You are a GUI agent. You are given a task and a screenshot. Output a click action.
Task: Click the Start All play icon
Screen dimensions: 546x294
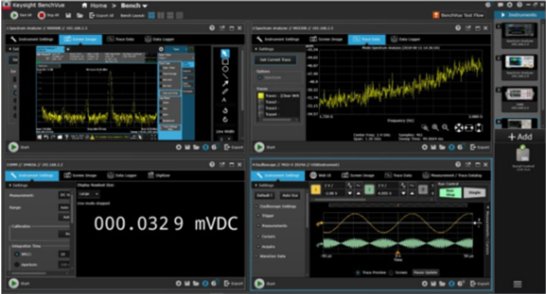pyautogui.click(x=14, y=15)
